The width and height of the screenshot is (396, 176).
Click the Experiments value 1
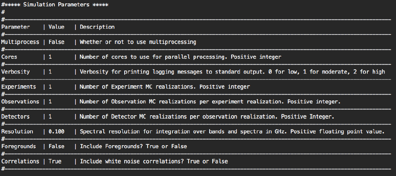point(50,87)
